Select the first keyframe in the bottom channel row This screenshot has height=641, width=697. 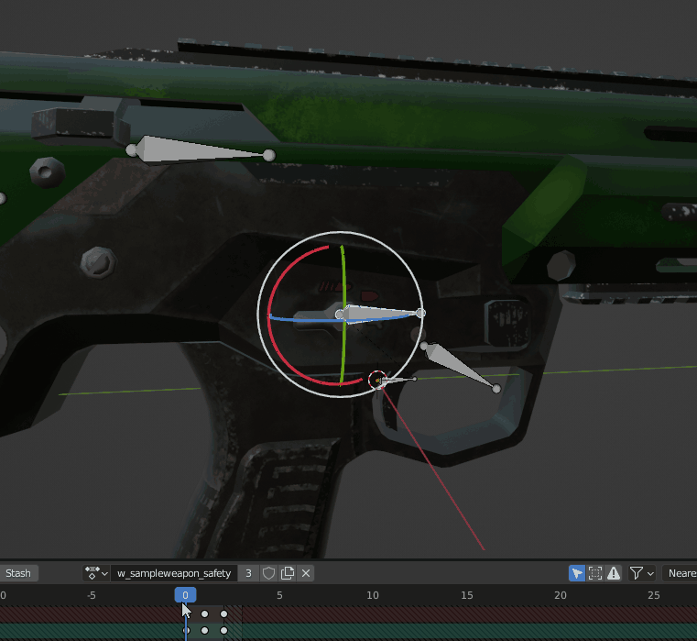pos(186,631)
